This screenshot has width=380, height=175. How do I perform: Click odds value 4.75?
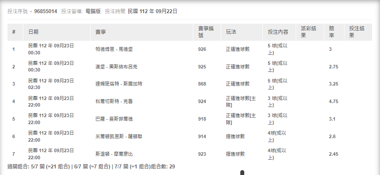pos(333,101)
